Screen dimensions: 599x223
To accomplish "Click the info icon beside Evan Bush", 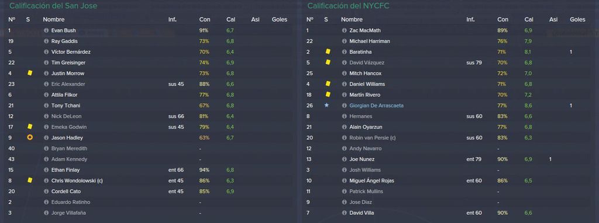I will [46, 30].
